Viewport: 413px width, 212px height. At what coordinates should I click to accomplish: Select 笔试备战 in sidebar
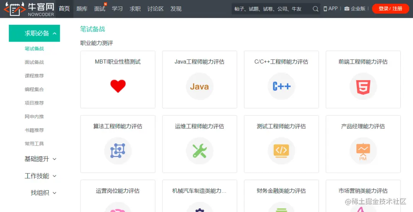[x=34, y=48]
